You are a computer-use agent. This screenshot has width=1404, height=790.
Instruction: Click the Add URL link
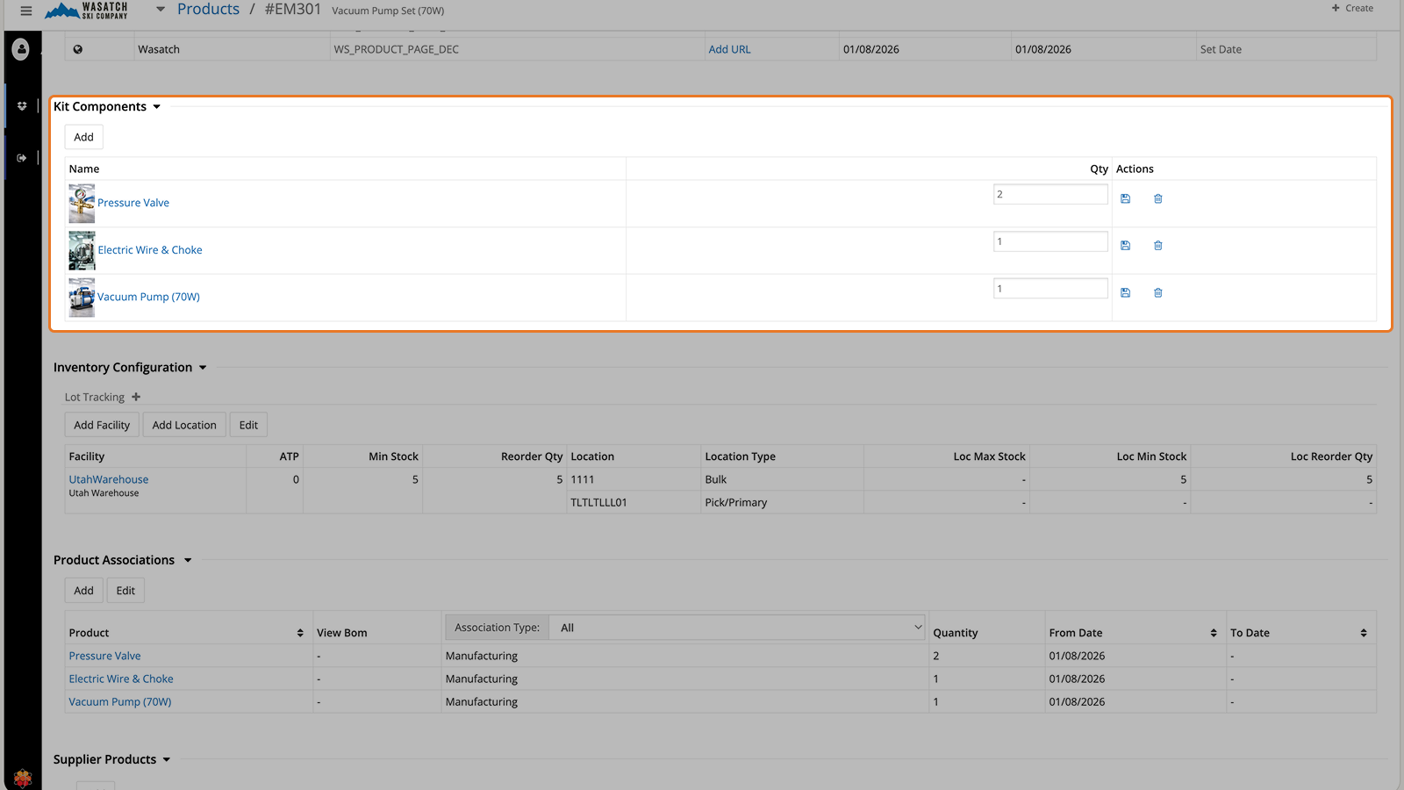pos(729,49)
